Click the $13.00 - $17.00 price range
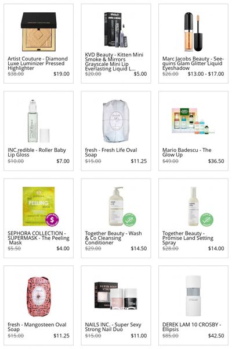The image size is (232, 349). click(206, 74)
